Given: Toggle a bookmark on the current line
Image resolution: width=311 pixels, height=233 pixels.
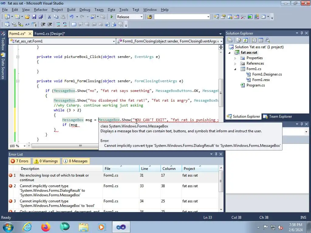Looking at the screenshot, I should coord(73,24).
